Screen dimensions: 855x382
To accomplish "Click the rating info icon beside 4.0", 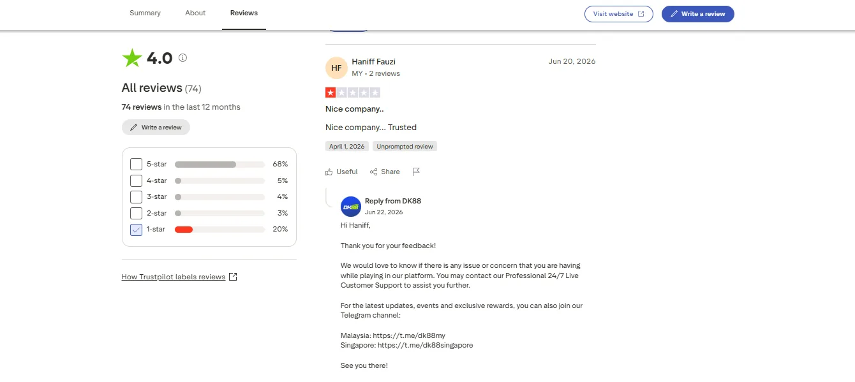I will [x=182, y=58].
